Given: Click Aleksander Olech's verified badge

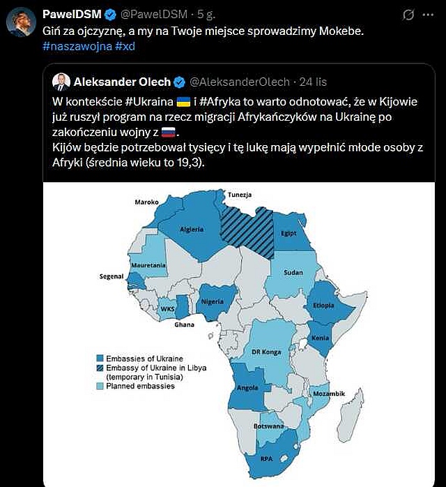Looking at the screenshot, I should coord(179,82).
